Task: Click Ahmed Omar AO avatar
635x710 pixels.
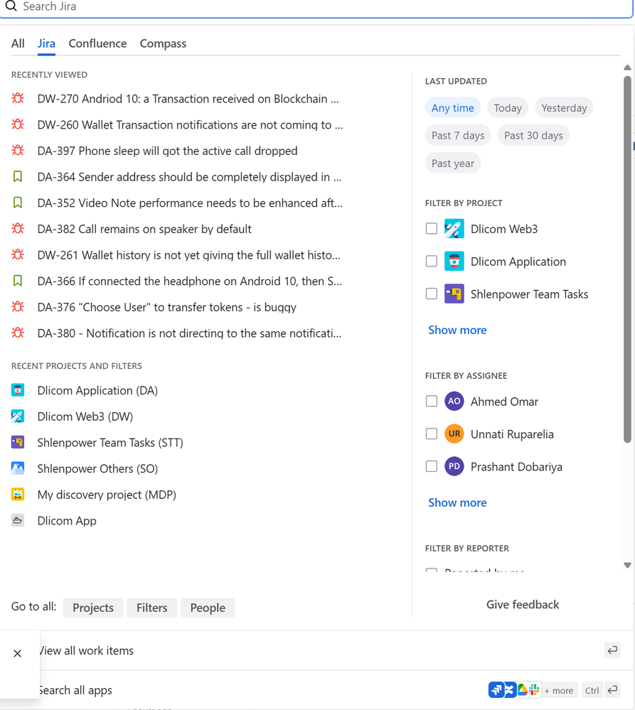Action: click(454, 401)
